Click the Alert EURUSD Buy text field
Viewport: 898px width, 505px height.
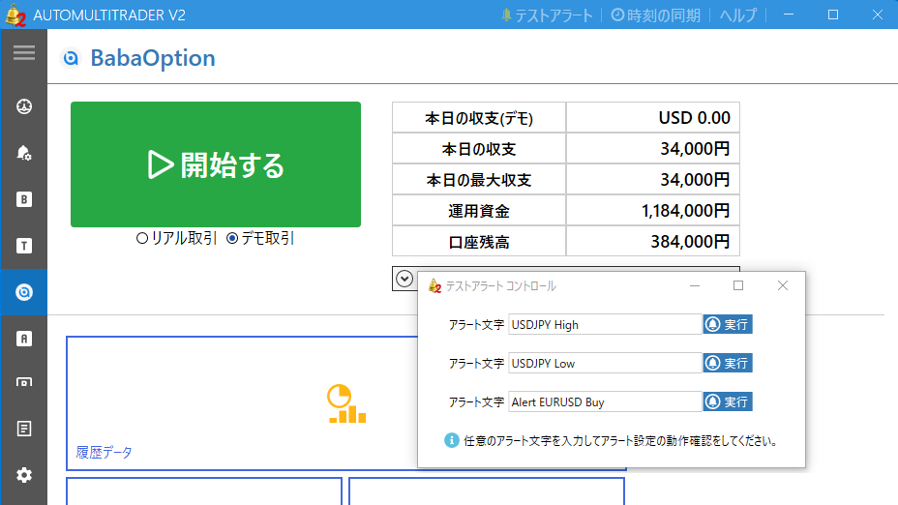point(605,401)
